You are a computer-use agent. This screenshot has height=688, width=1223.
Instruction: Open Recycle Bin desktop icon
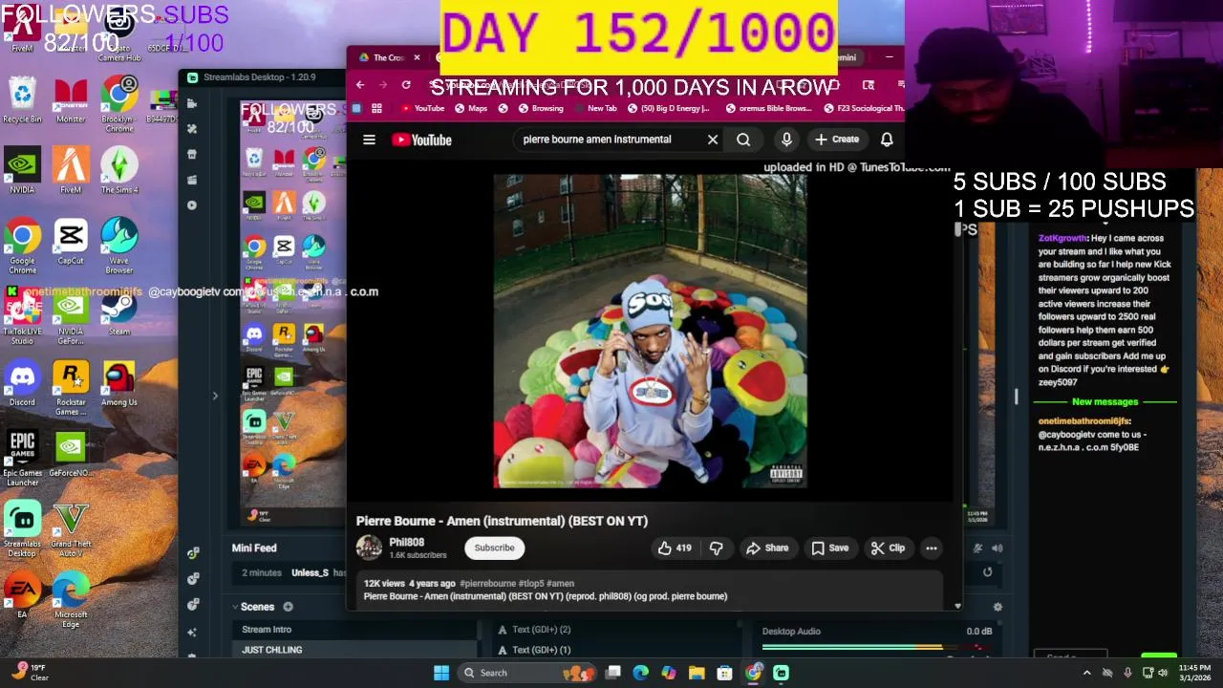point(22,101)
